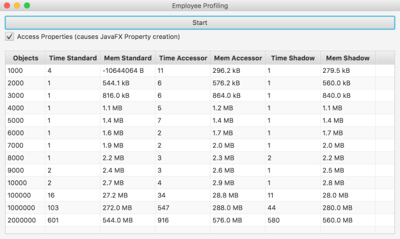Click the 544.1 kB Mem Standard cell
This screenshot has height=239, width=400.
pyautogui.click(x=127, y=83)
